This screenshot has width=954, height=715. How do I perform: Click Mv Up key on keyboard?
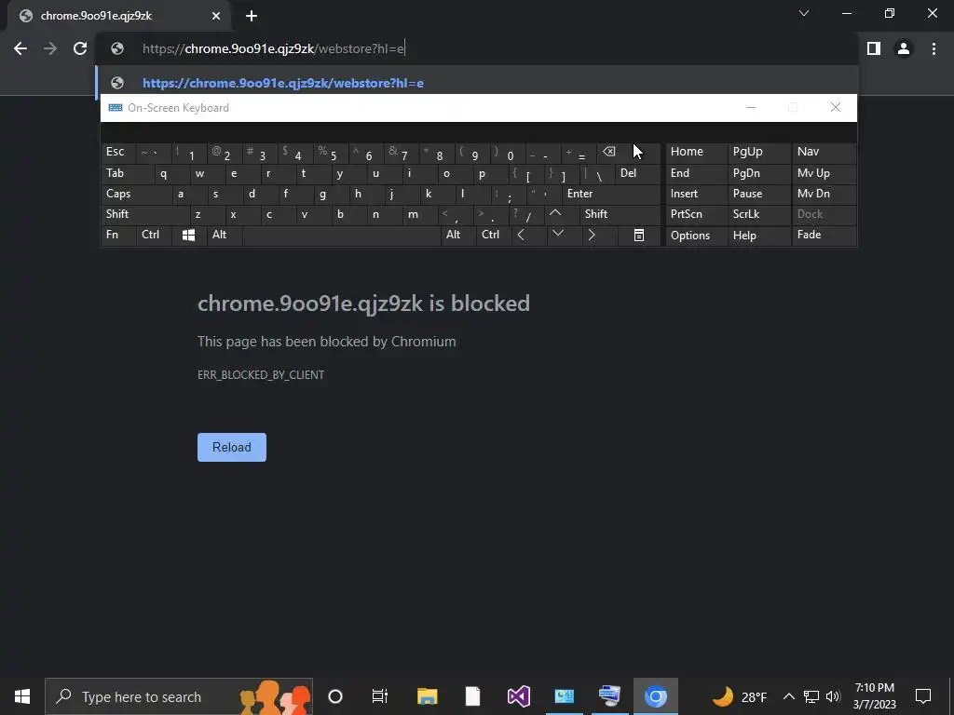(x=825, y=173)
